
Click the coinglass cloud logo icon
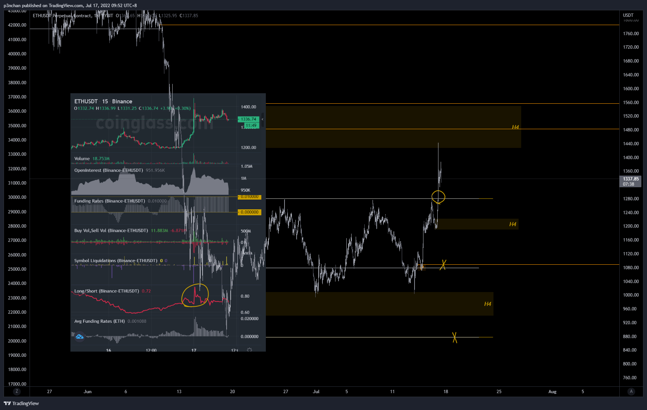click(79, 337)
